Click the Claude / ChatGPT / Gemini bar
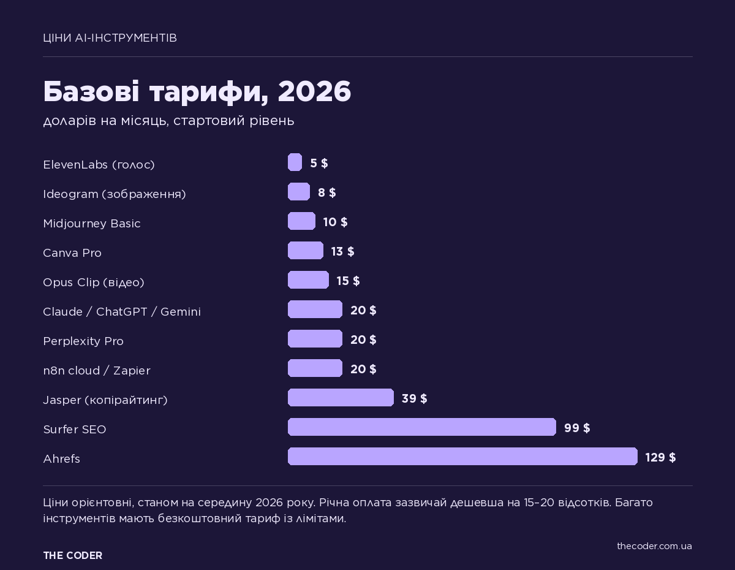The width and height of the screenshot is (735, 570). 315,310
